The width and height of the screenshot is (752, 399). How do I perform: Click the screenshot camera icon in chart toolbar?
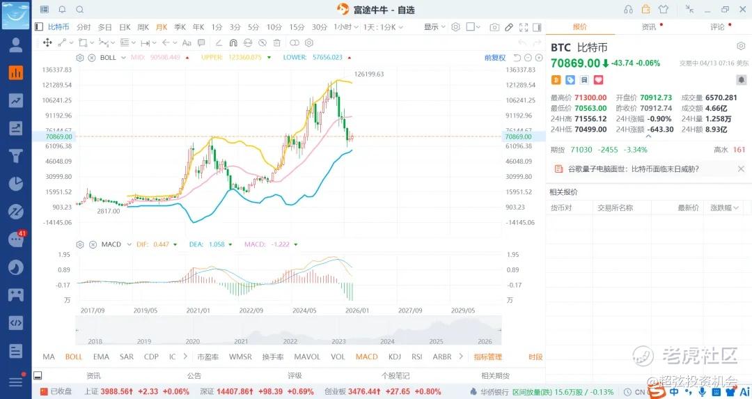pyautogui.click(x=494, y=27)
